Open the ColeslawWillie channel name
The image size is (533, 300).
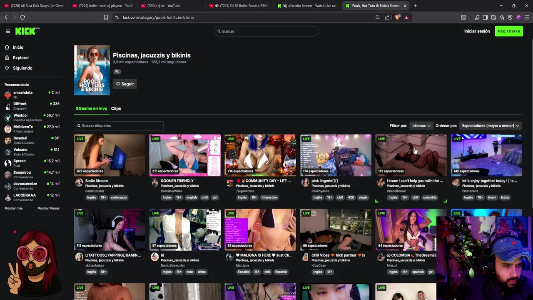[x=171, y=191]
